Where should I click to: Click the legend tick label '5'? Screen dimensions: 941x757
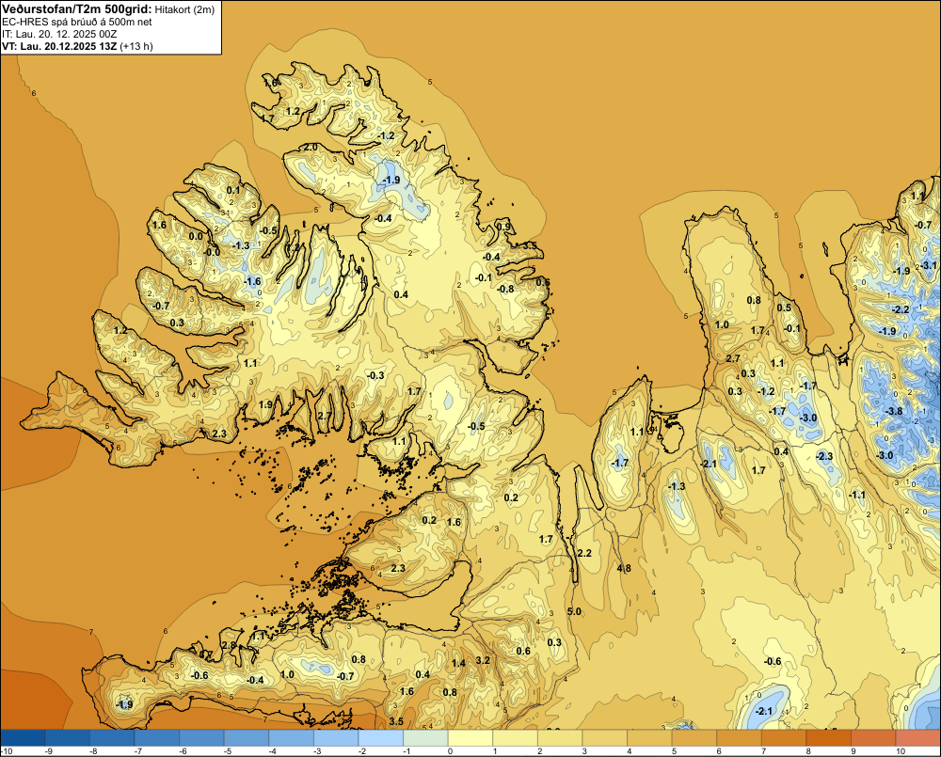pos(675,751)
